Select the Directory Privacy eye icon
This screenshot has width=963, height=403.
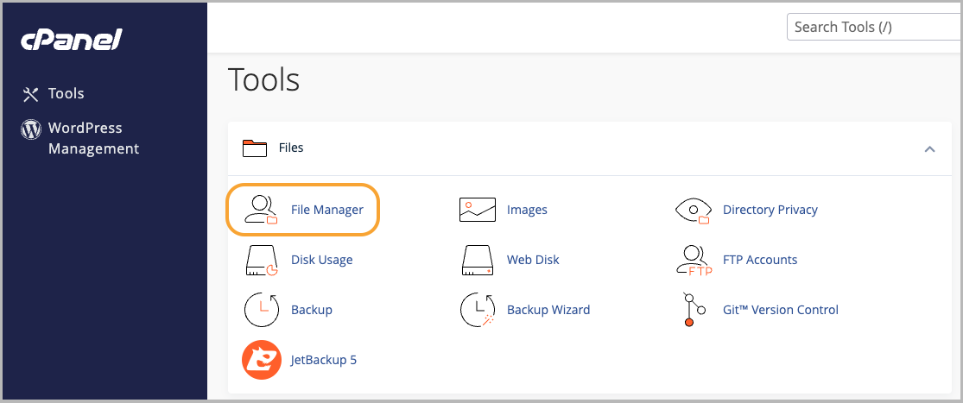coord(694,210)
